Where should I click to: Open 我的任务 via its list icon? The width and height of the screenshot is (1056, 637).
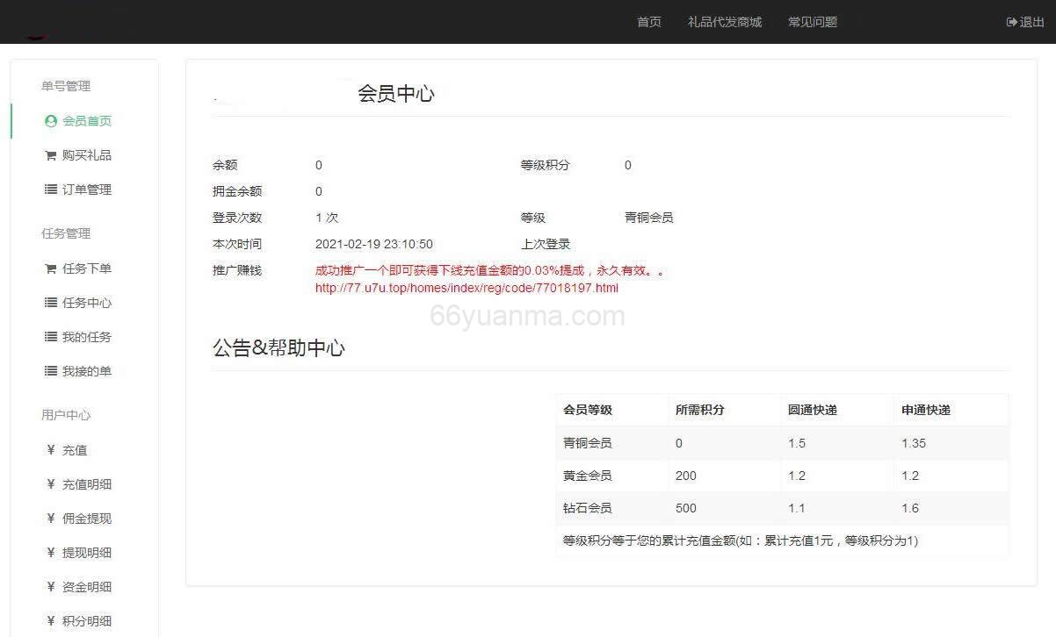tap(50, 336)
